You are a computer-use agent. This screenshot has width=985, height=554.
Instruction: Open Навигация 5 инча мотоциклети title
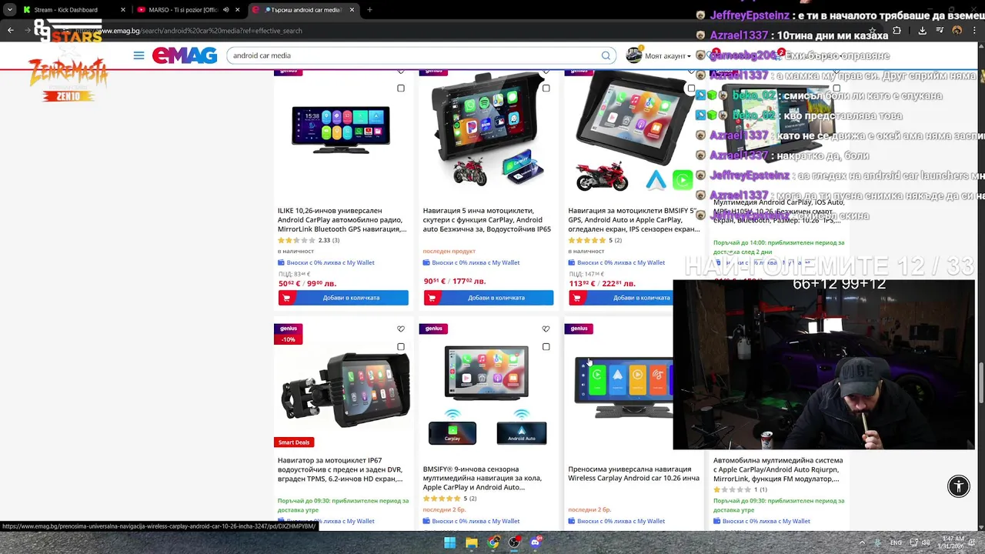click(487, 219)
